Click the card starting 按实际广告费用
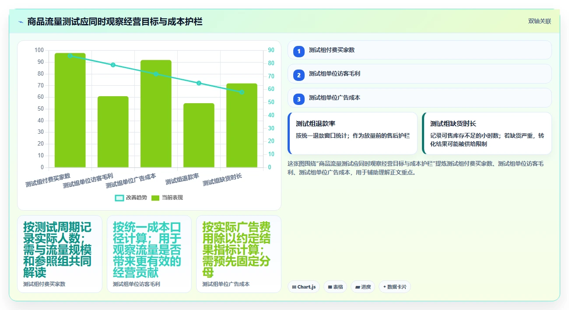The image size is (569, 310). 239,254
